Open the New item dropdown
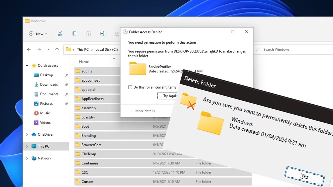The width and height of the screenshot is (333, 187). (38, 34)
